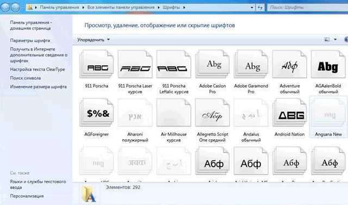
Task: Click the font label AGForeigner
Action: coord(97,134)
